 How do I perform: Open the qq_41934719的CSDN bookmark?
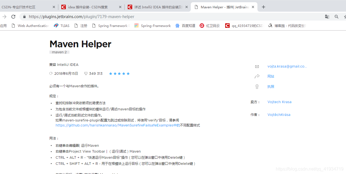[x=244, y=26]
